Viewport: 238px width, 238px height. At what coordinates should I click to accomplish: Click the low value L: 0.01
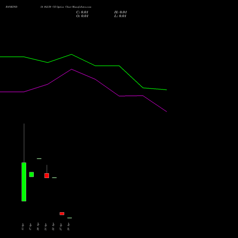click(x=120, y=16)
